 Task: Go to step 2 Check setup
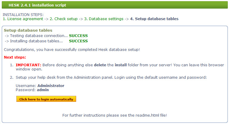(64, 19)
